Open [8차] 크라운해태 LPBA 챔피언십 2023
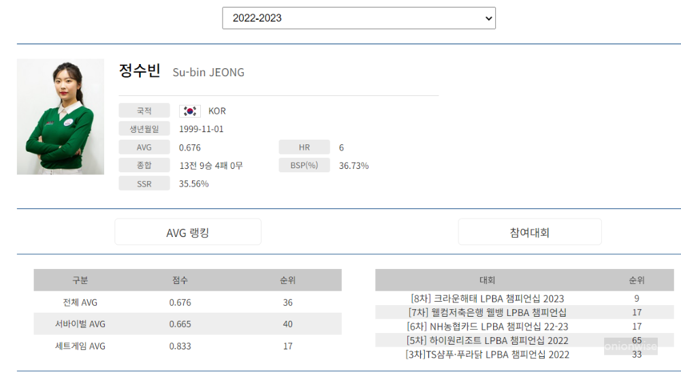 click(488, 298)
